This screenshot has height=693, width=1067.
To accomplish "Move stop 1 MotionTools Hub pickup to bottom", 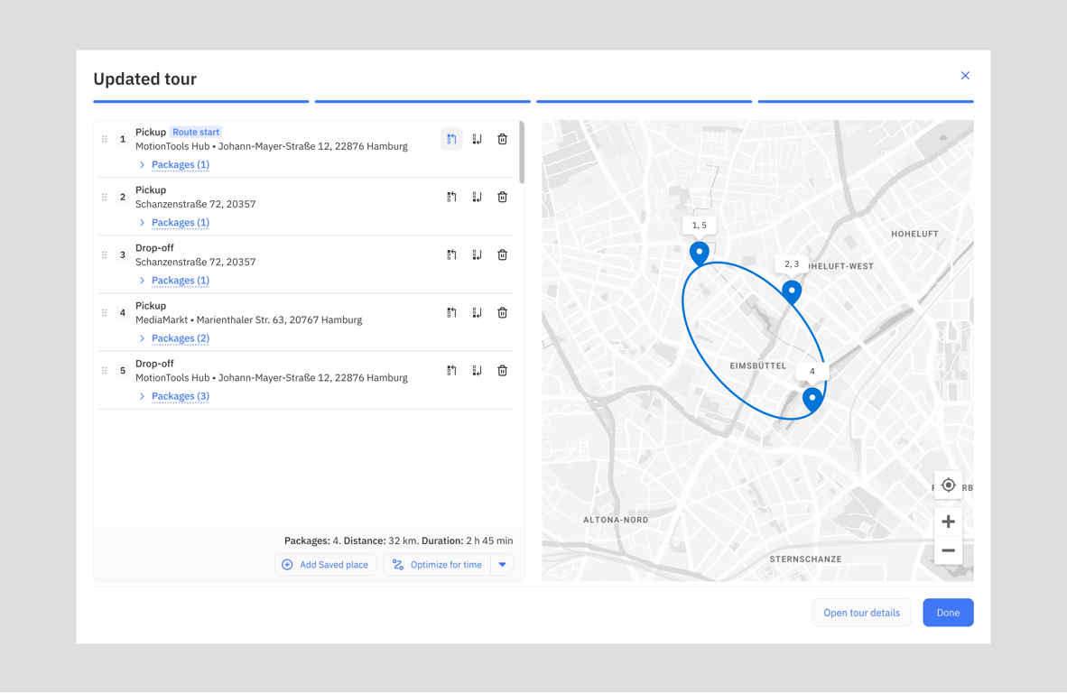I will pyautogui.click(x=477, y=140).
